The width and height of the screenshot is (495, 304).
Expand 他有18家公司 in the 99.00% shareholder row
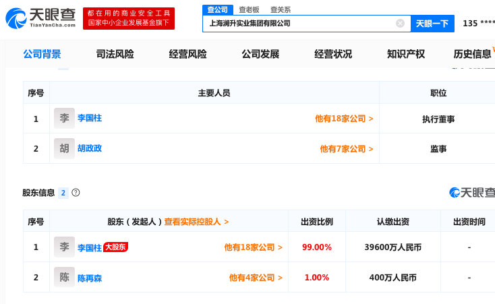point(253,247)
